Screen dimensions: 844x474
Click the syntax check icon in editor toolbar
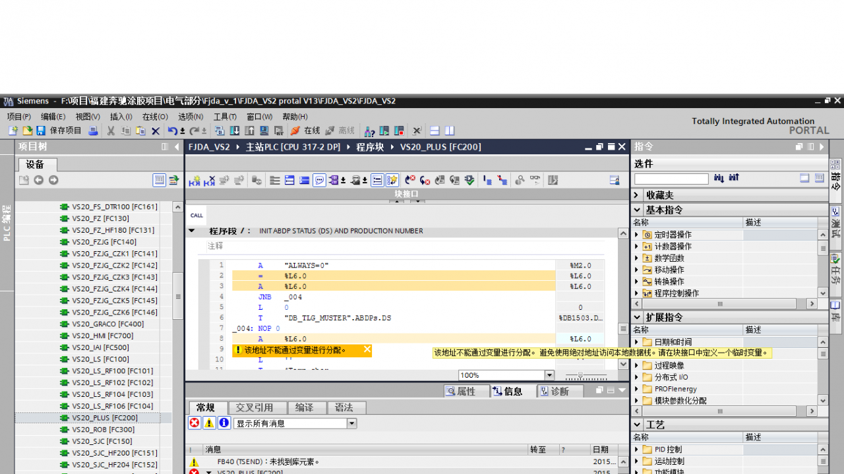(469, 180)
